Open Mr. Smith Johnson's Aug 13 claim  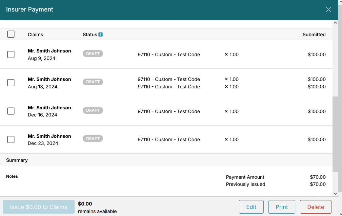[x=49, y=79]
